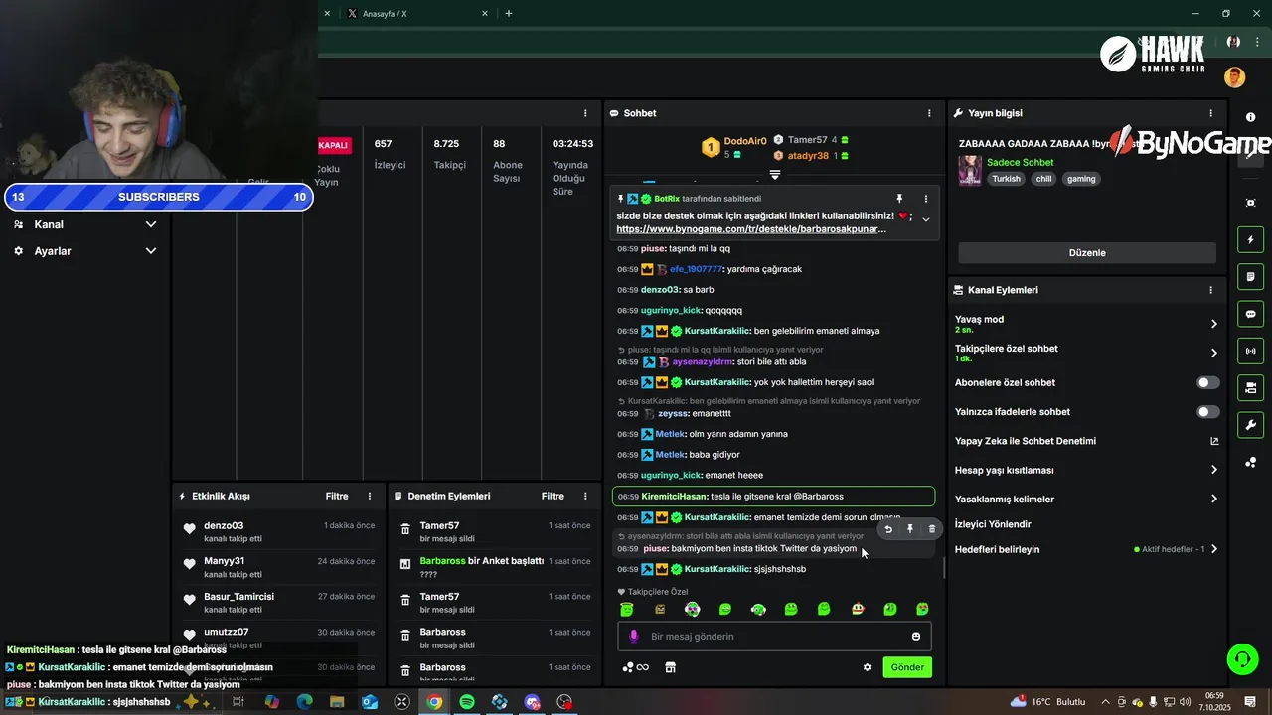Open a new browser tab with plus
The width and height of the screenshot is (1272, 715).
(509, 13)
